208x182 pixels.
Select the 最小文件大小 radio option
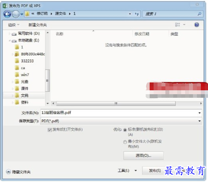(x=125, y=142)
